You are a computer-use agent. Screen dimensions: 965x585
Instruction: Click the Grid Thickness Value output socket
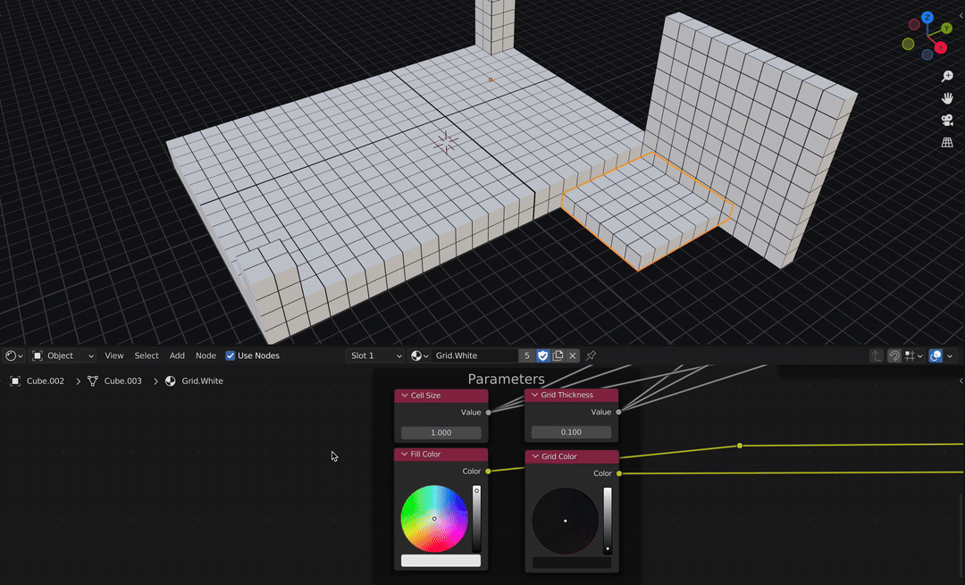(618, 412)
